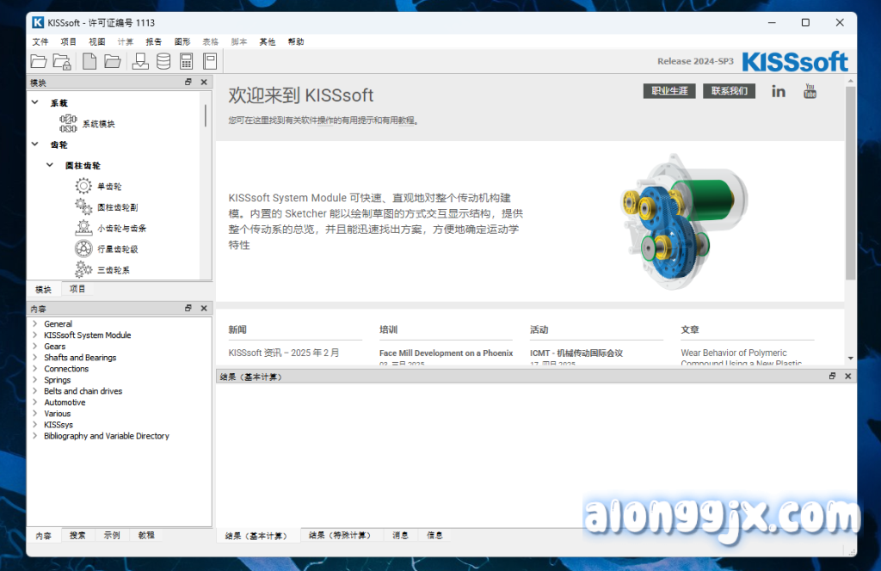Open the 行星齿轮级 planetary gear module
881x571 pixels.
click(x=83, y=249)
